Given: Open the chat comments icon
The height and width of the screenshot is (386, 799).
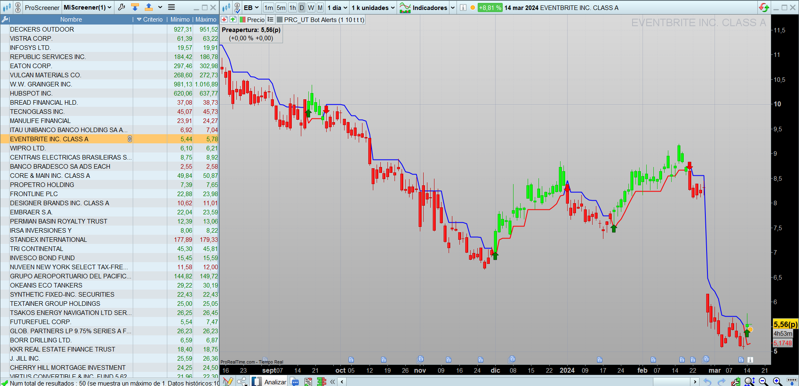Looking at the screenshot, I should tap(295, 381).
